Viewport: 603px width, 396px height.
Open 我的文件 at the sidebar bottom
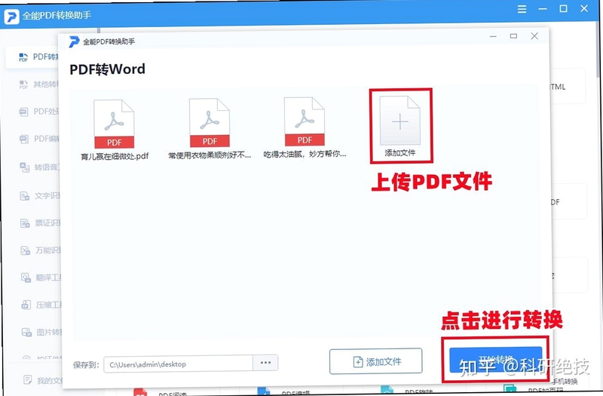tap(42, 380)
